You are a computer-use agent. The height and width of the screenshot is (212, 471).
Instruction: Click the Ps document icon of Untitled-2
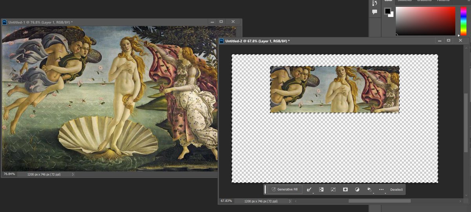coord(222,40)
